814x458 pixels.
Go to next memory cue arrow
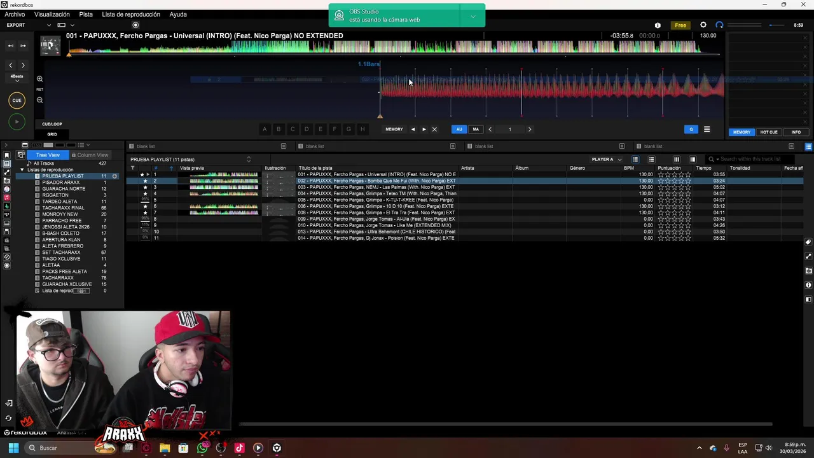point(424,129)
